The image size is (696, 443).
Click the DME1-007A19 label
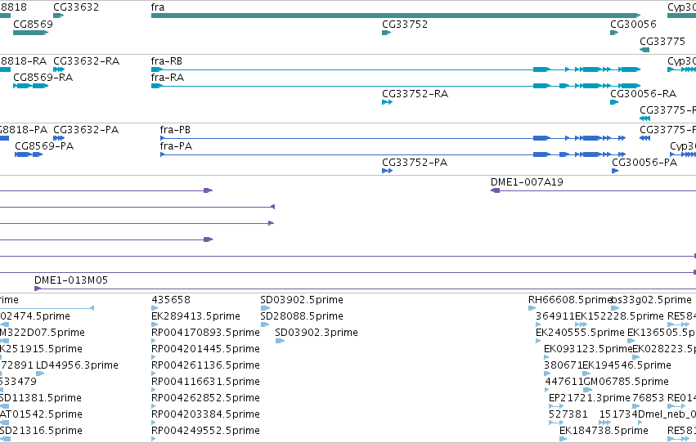pyautogui.click(x=527, y=181)
